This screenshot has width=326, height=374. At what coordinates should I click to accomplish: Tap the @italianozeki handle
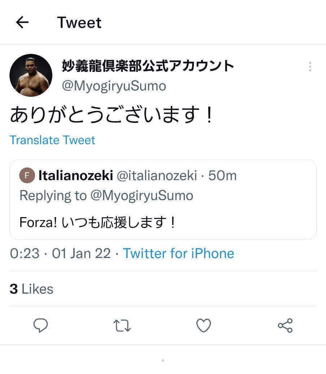click(157, 176)
